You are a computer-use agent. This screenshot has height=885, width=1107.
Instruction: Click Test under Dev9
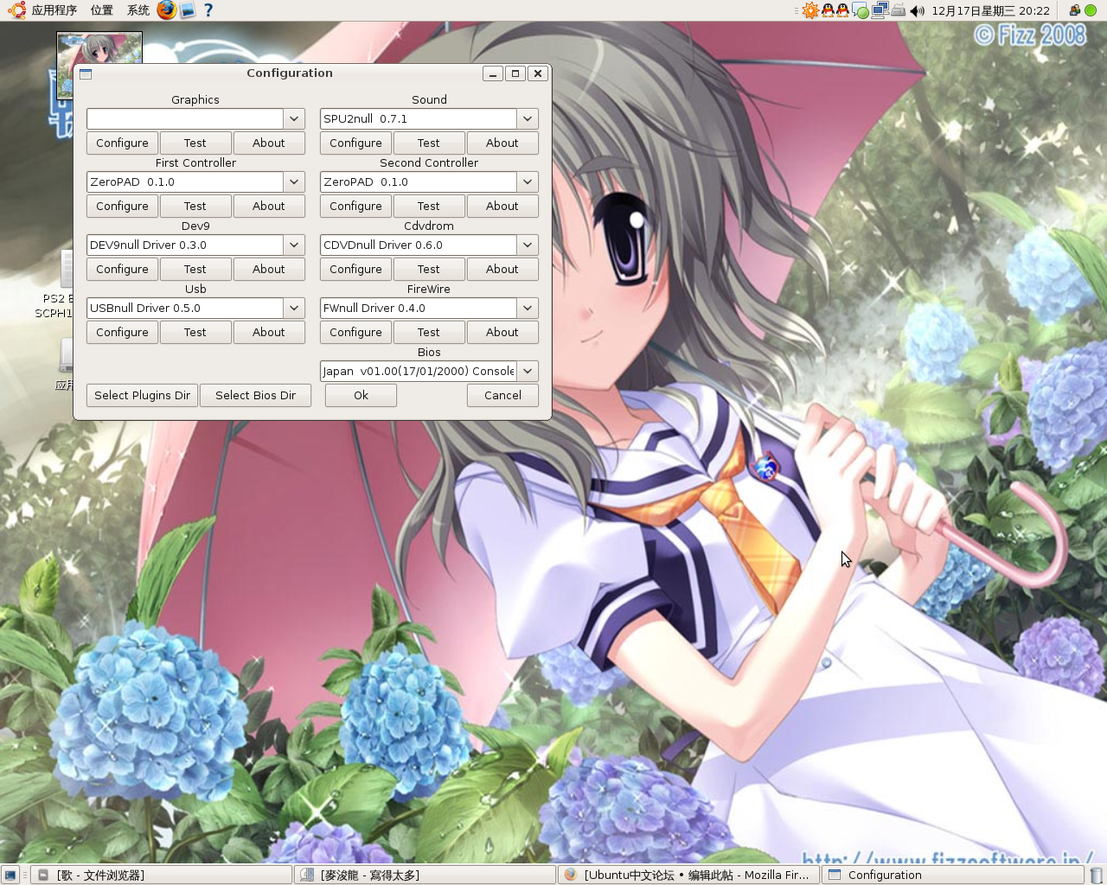[x=195, y=269]
